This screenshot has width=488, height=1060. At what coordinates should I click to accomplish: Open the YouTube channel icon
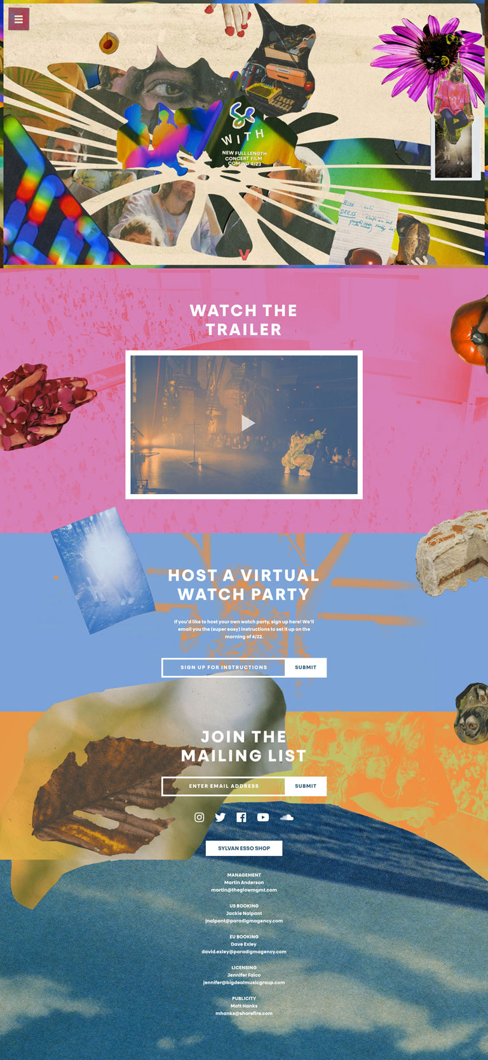(263, 817)
